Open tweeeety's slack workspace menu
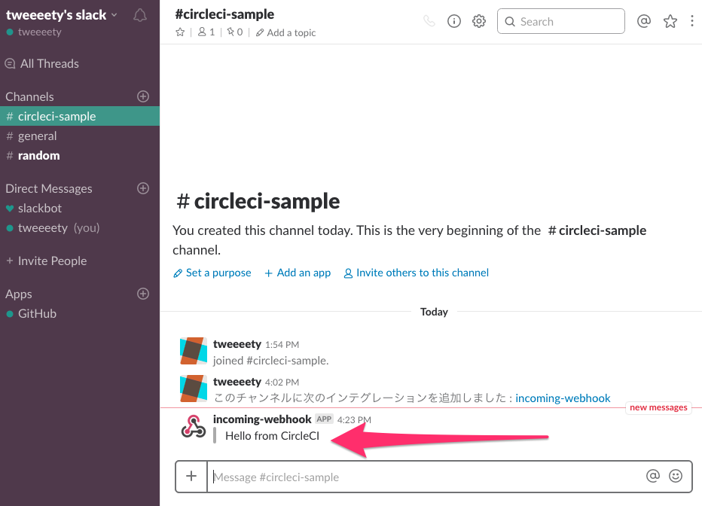This screenshot has height=506, width=702. 61,15
